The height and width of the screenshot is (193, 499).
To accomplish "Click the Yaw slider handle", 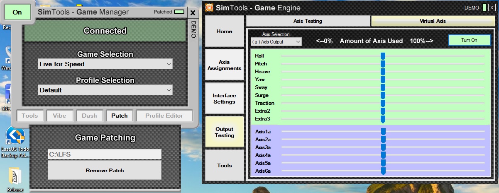I will pyautogui.click(x=383, y=80).
